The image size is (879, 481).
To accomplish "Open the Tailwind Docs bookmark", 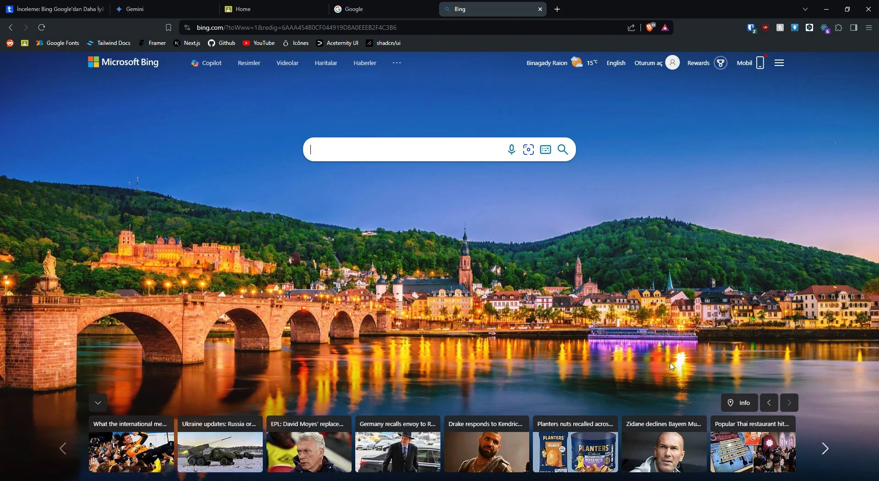I will (109, 43).
